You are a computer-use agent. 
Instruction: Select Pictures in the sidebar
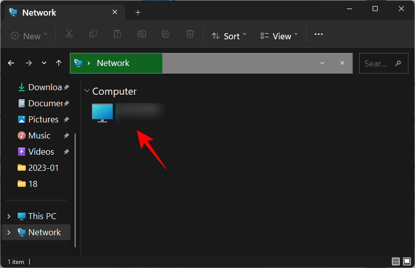pyautogui.click(x=43, y=119)
